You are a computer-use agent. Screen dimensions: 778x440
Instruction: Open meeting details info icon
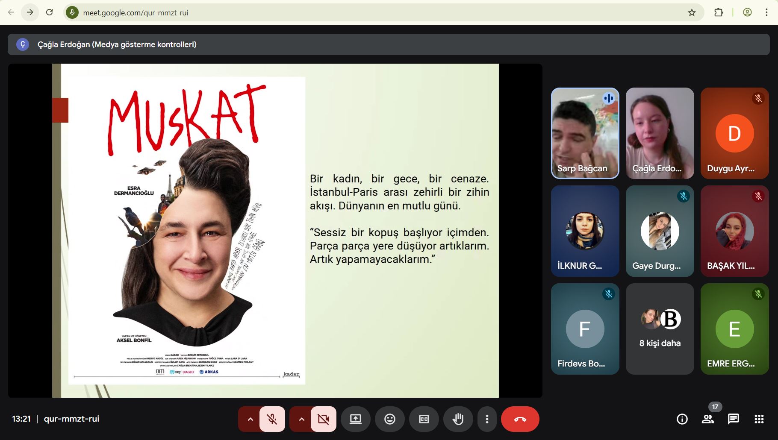[x=682, y=419]
